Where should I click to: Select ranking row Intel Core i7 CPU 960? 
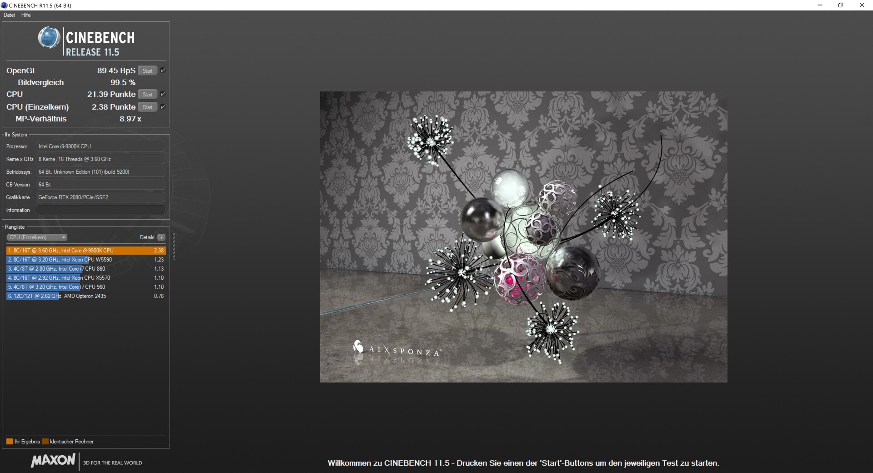point(86,287)
